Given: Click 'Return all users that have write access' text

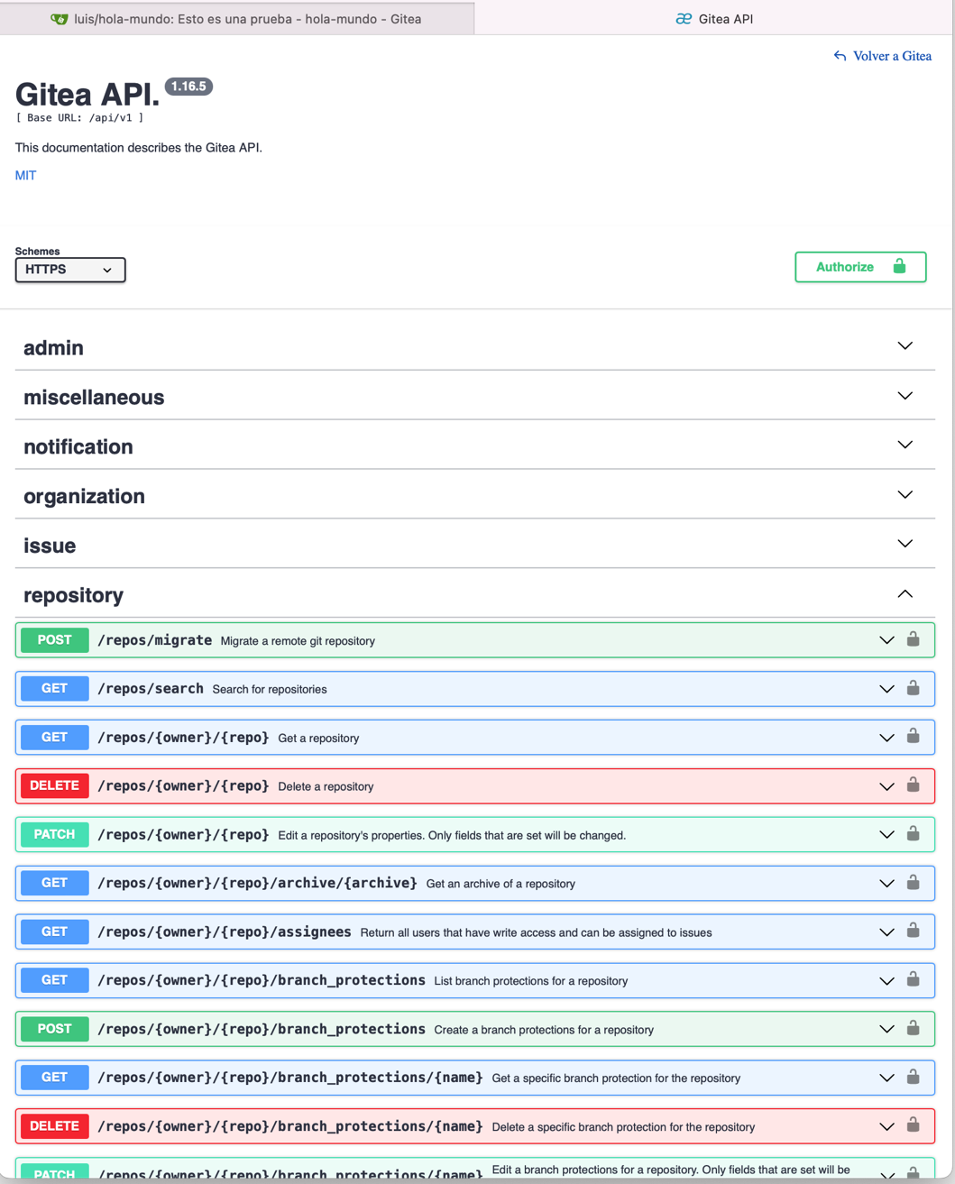Looking at the screenshot, I should (x=536, y=933).
